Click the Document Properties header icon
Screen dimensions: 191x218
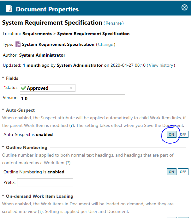pos(9,9)
